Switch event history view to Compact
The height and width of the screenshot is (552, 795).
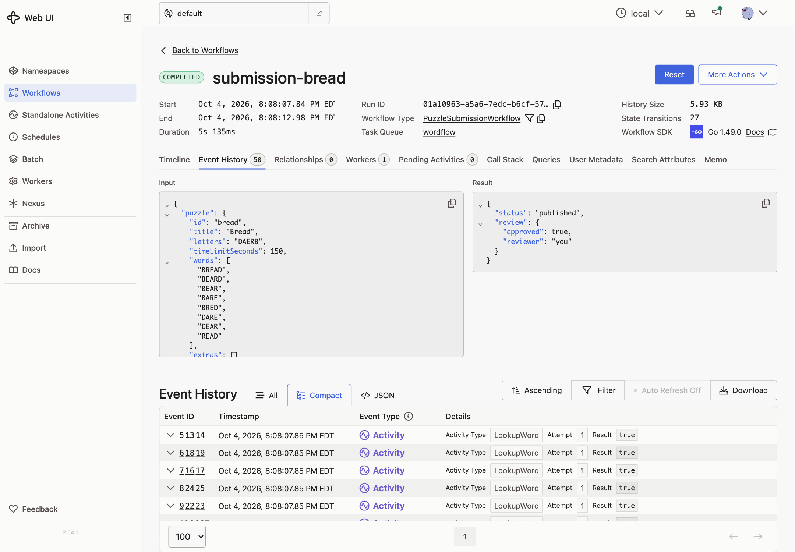(x=319, y=395)
